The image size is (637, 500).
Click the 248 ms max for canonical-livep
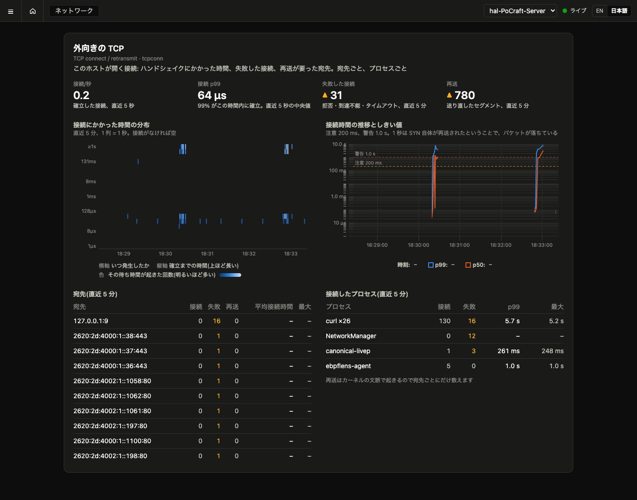553,351
